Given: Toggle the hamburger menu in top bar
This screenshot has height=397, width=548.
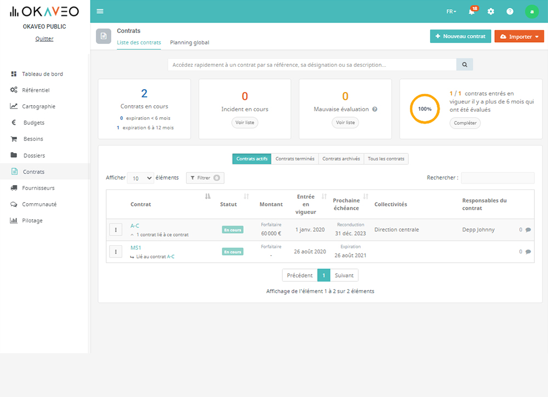Looking at the screenshot, I should 100,11.
